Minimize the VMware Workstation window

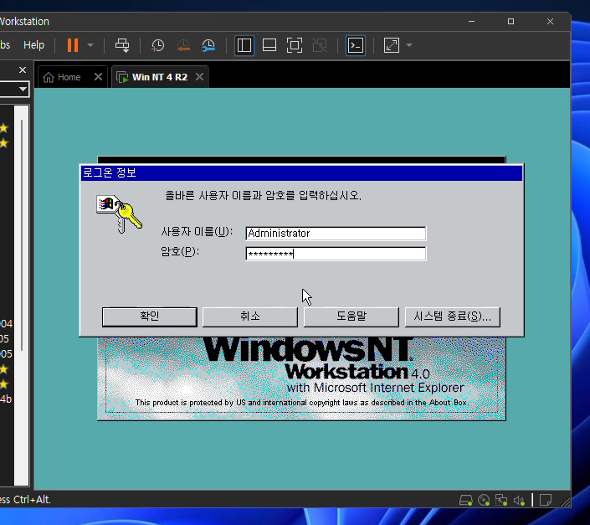tap(471, 22)
